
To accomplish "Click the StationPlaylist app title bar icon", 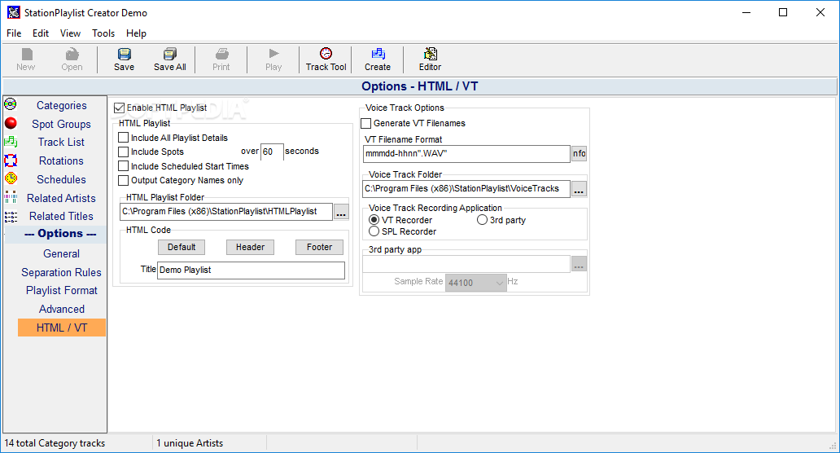I will [x=13, y=12].
